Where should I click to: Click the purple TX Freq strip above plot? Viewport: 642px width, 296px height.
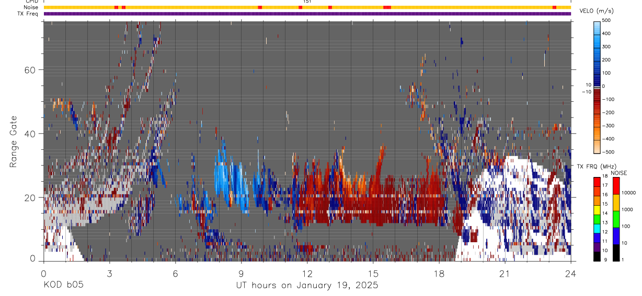307,14
